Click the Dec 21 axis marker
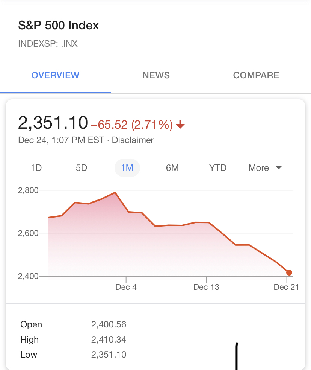Image resolution: width=311 pixels, height=370 pixels. (x=286, y=287)
